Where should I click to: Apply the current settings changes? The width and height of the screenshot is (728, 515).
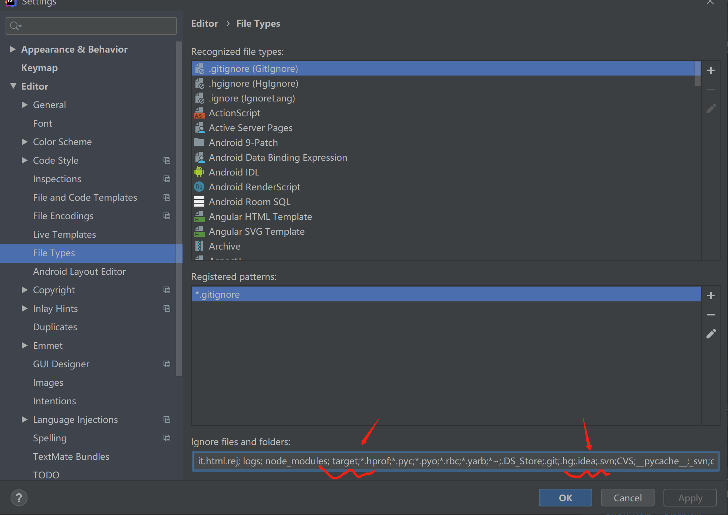[x=689, y=498]
